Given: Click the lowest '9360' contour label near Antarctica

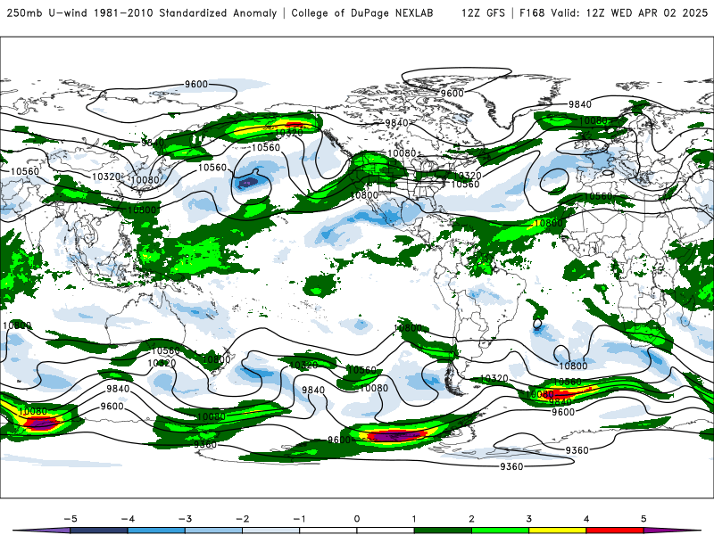Looking at the screenshot, I should tap(511, 466).
